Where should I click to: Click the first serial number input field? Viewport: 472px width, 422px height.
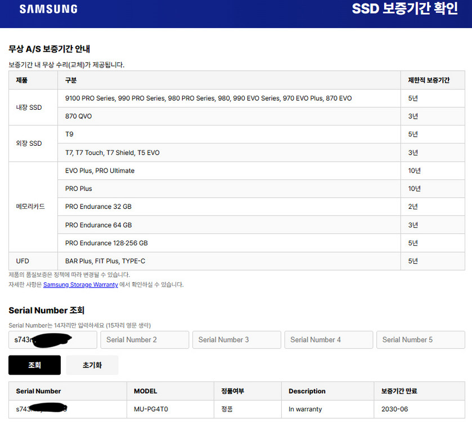click(x=52, y=339)
